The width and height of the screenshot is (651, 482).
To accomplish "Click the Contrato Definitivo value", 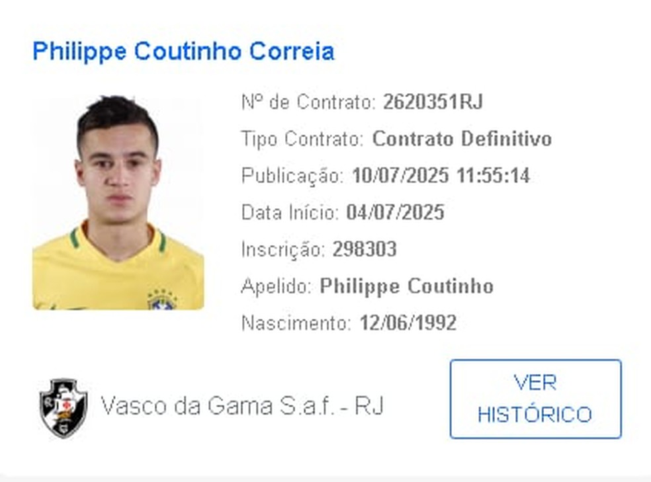I will [462, 140].
